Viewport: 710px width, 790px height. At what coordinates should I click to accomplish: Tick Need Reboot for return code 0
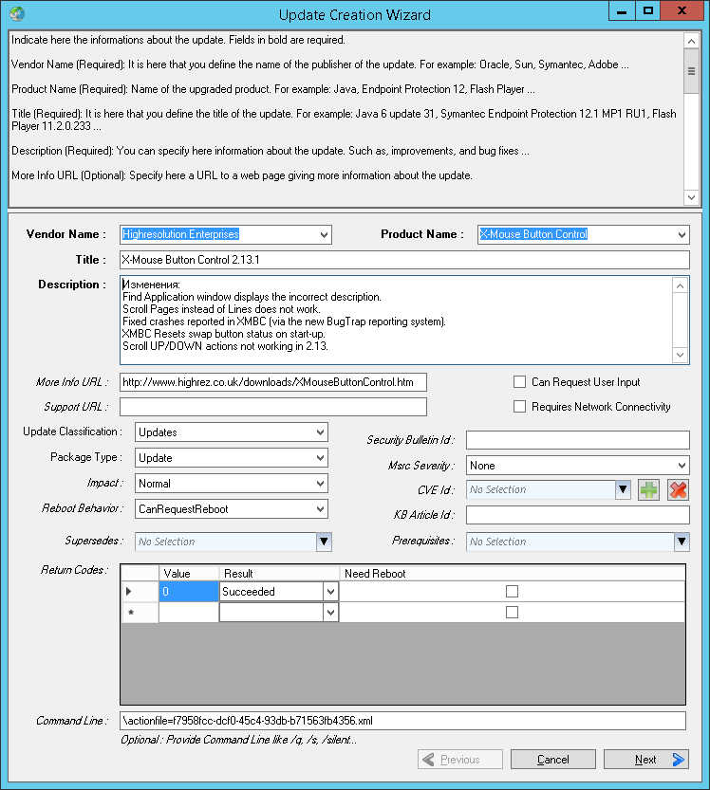coord(512,591)
